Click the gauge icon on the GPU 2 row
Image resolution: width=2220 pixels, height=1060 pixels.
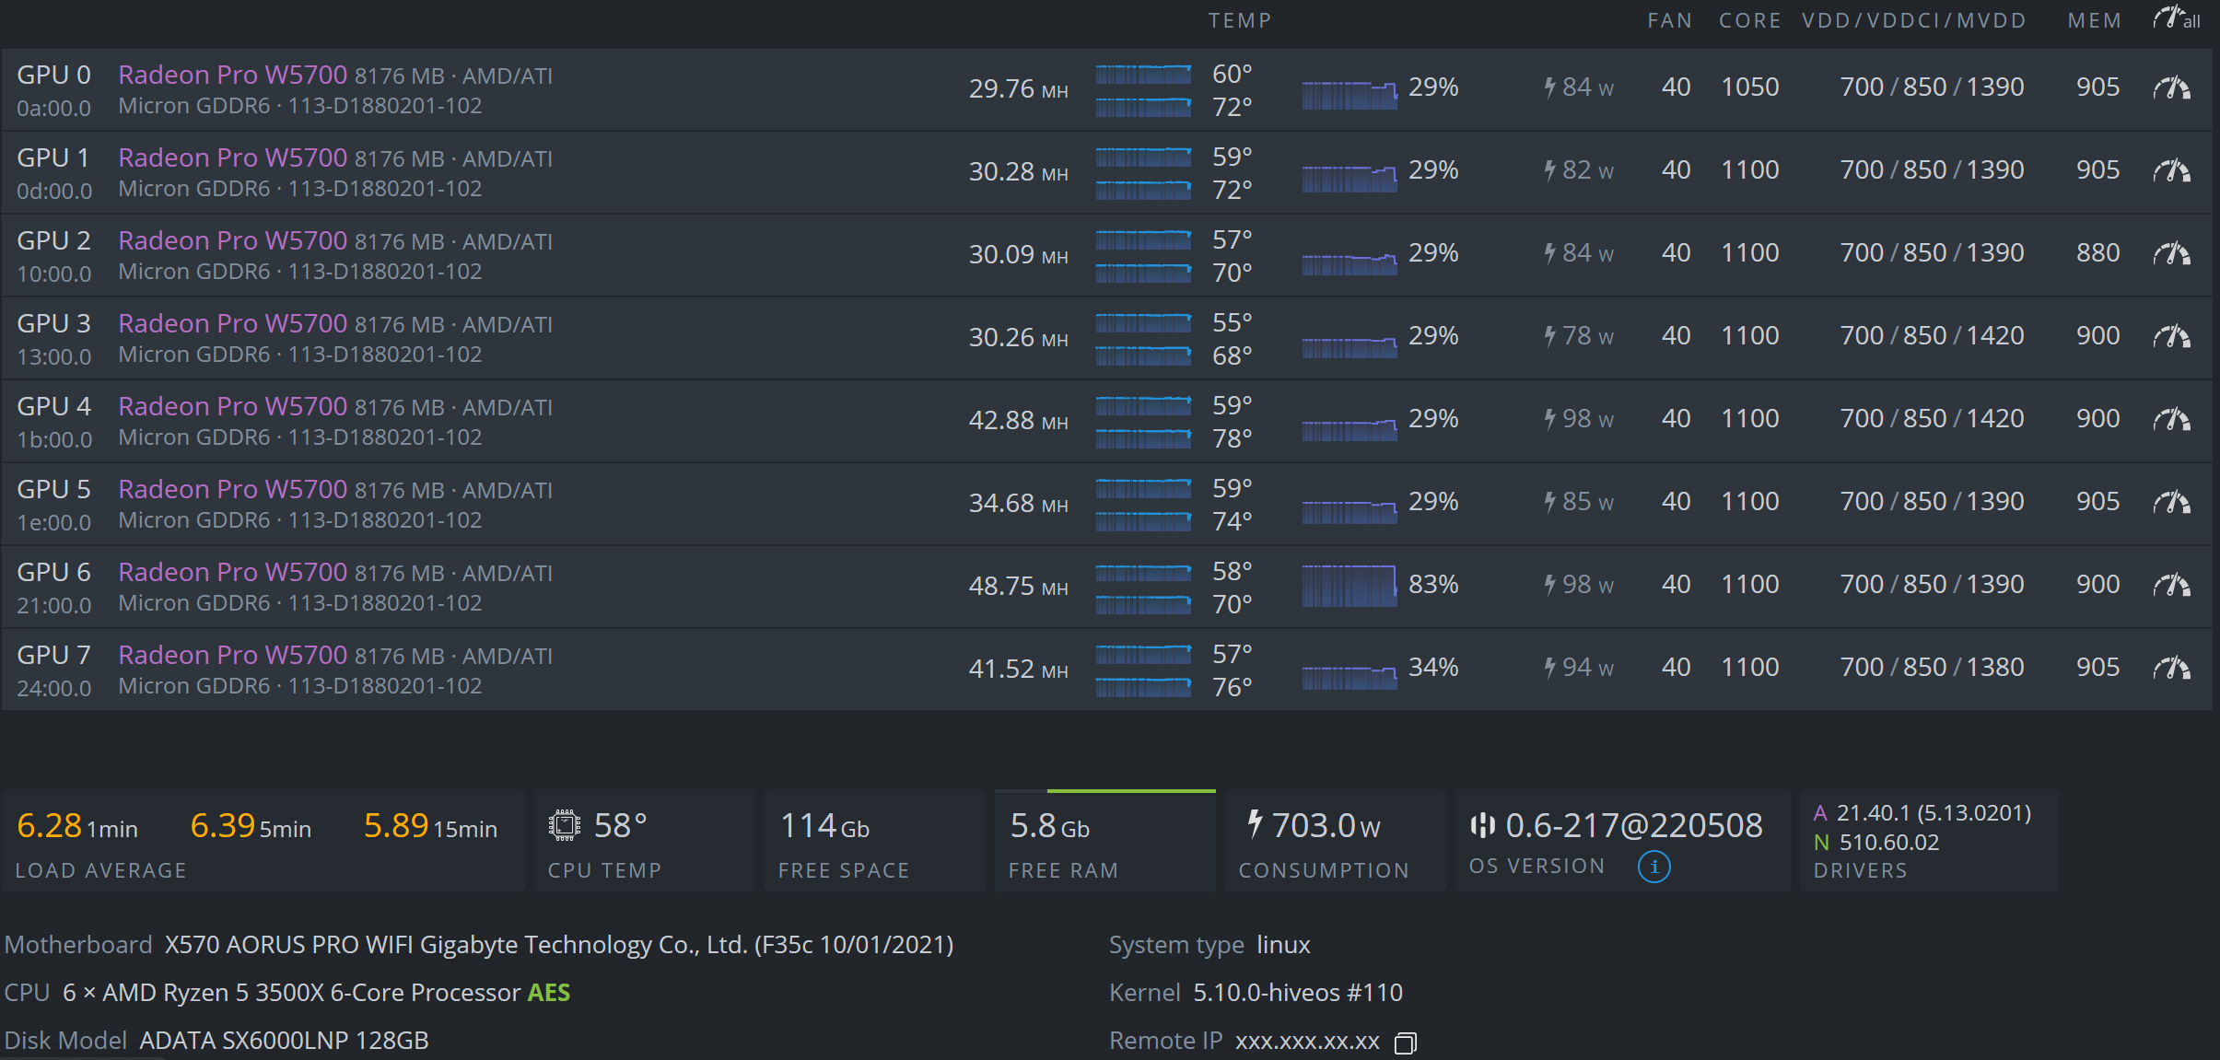[2171, 252]
